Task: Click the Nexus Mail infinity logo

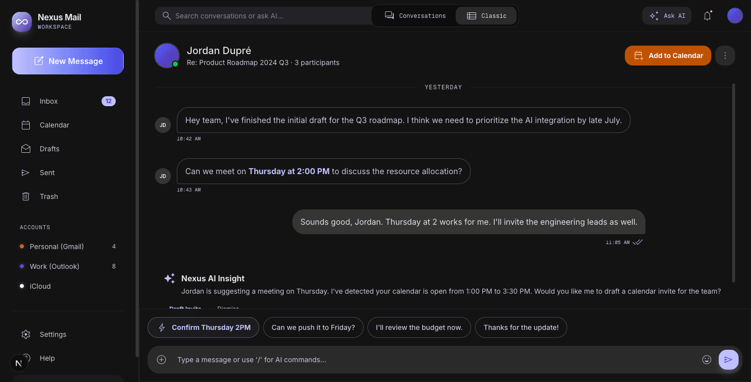Action: coord(22,22)
